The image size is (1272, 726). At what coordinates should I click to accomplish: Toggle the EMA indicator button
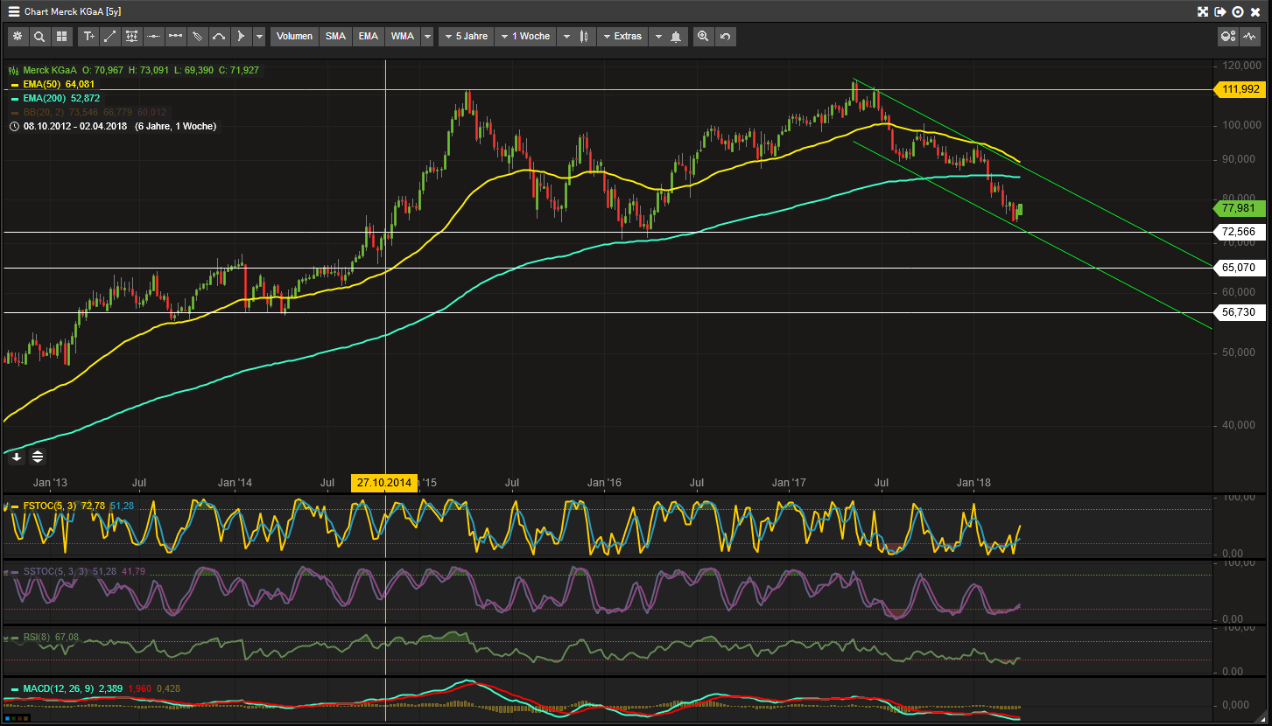(368, 36)
